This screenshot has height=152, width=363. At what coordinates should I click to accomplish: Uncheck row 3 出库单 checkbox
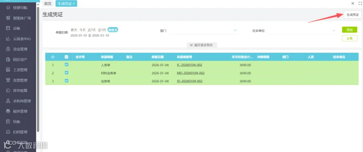67,81
